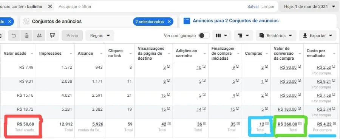Select Anúncios para 2 Conjuntos de anúncios tab
The height and width of the screenshot is (139, 340).
235,21
